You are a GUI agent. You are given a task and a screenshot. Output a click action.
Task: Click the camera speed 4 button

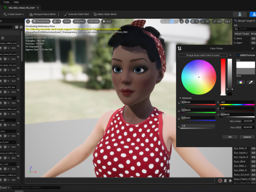[x=228, y=21]
